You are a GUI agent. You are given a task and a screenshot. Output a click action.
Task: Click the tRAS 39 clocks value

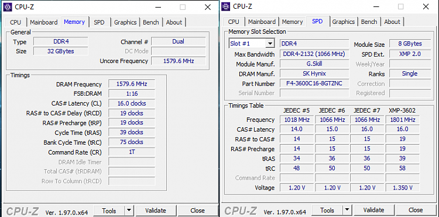coord(132,132)
